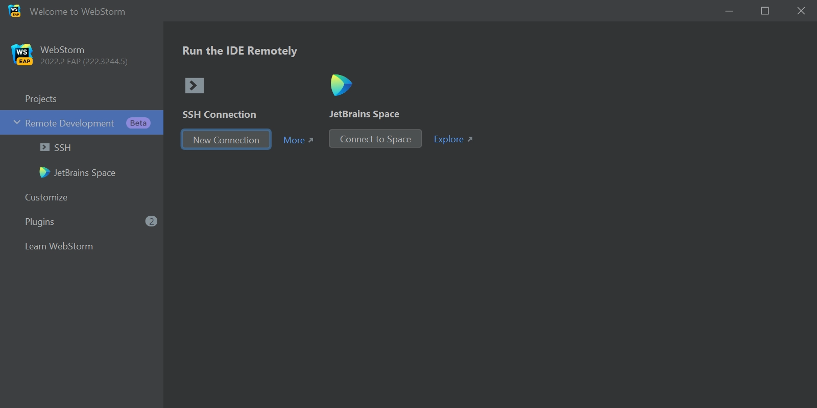The width and height of the screenshot is (817, 408).
Task: Click the Plugins count badge 2
Action: coord(151,221)
